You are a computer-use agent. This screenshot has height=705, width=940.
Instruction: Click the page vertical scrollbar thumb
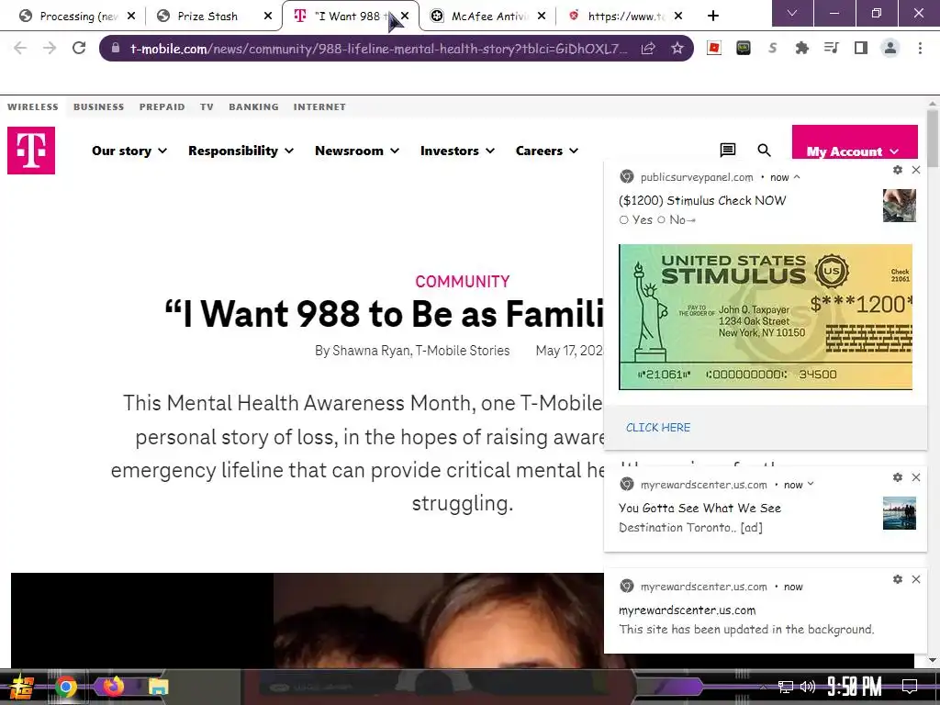tap(933, 138)
